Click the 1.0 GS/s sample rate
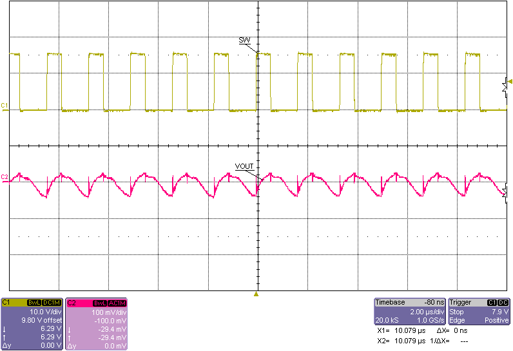Viewport: 513px width, 351px height. 431,320
